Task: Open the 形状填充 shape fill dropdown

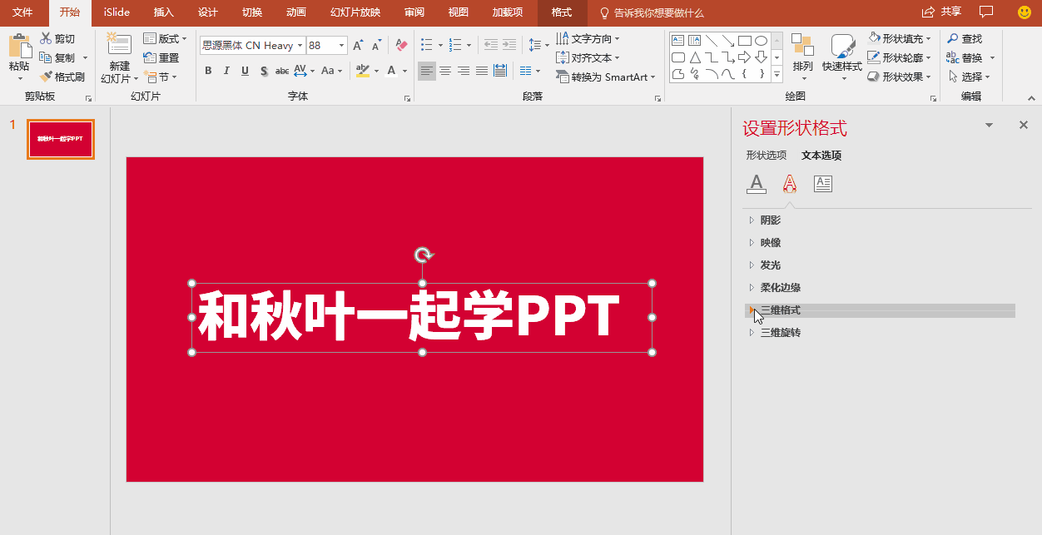Action: pos(900,38)
